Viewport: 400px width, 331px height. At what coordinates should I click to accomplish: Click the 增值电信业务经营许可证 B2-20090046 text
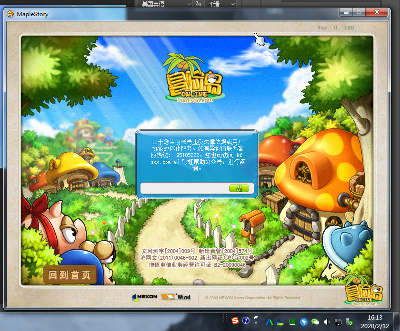(x=197, y=265)
